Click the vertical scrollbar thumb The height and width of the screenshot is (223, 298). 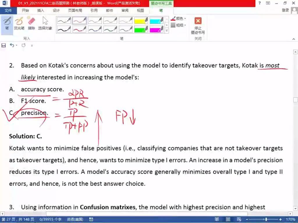[295, 100]
